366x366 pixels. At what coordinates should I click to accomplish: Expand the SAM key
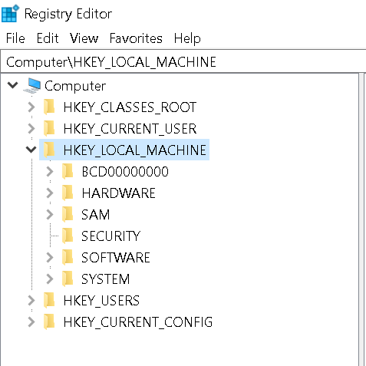50,215
